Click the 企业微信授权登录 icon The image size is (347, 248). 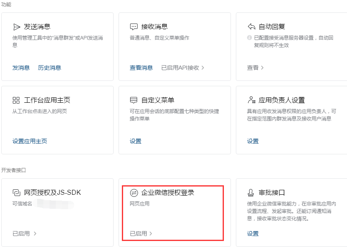tap(133, 193)
